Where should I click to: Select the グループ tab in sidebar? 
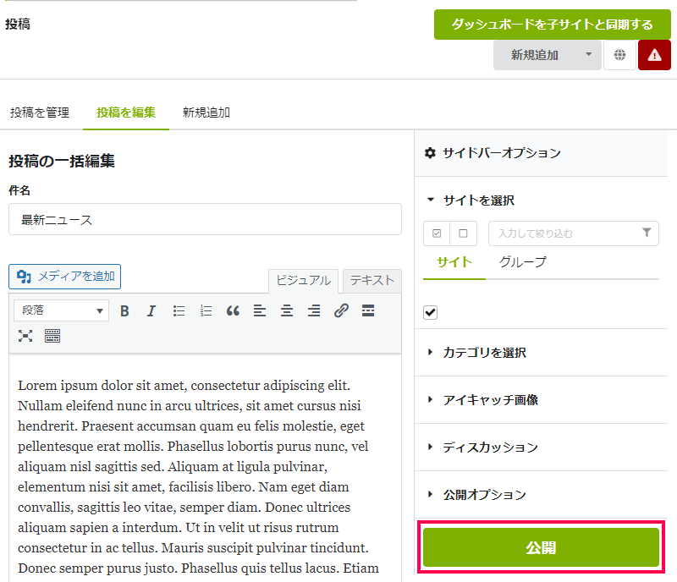point(522,262)
